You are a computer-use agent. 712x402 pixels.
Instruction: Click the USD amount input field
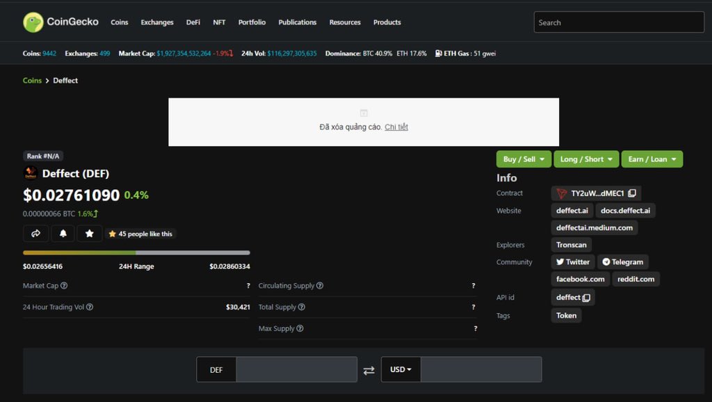(481, 369)
